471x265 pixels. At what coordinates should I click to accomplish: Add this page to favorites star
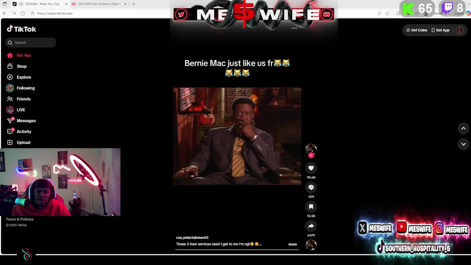387,13
